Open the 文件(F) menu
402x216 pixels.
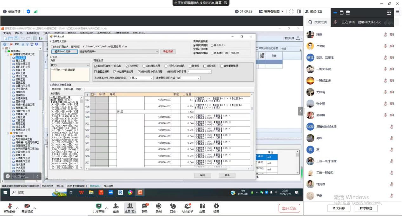coord(7,33)
